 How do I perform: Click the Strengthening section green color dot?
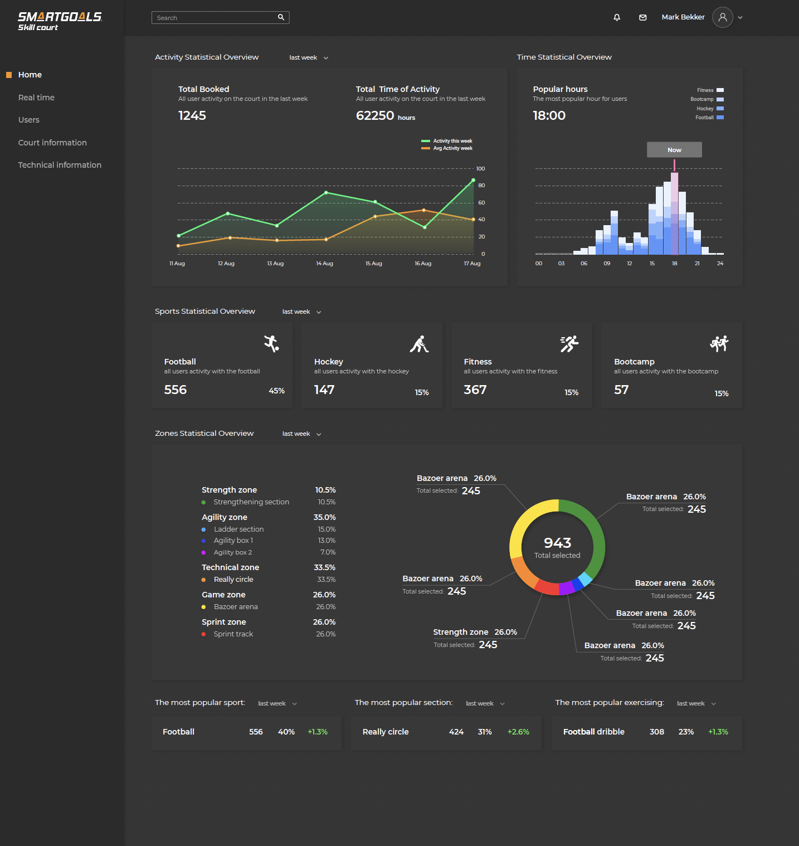point(204,502)
